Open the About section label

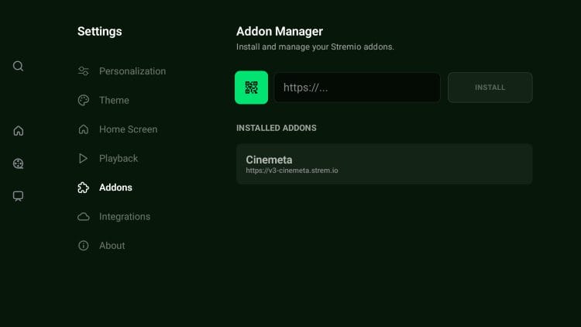click(112, 246)
